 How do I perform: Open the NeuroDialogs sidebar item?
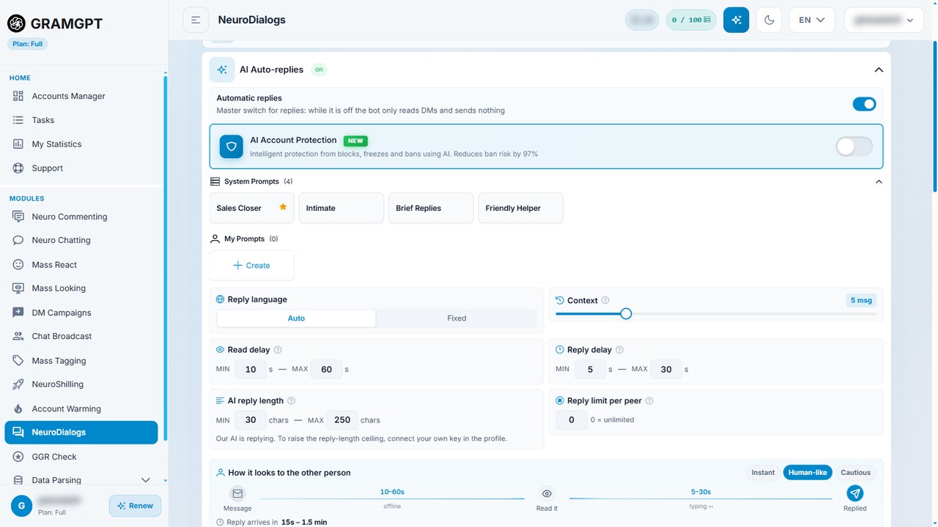point(81,433)
